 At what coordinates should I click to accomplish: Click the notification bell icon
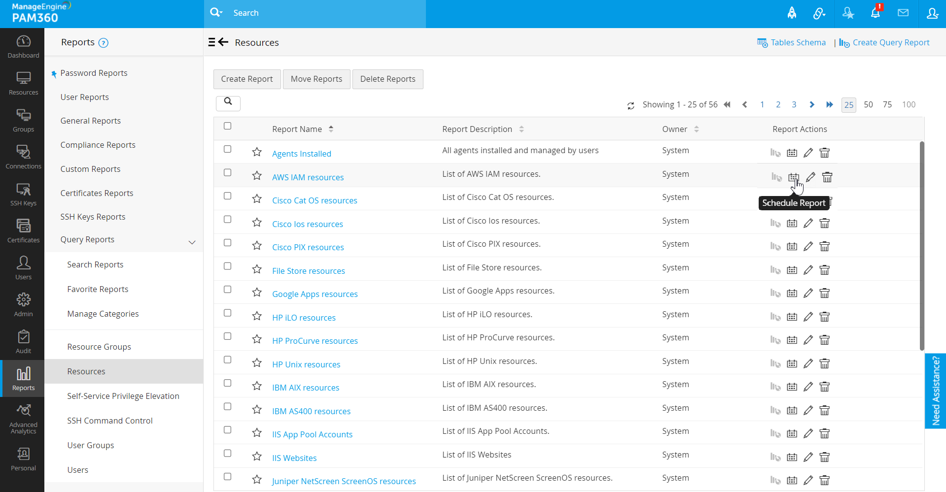(x=876, y=13)
